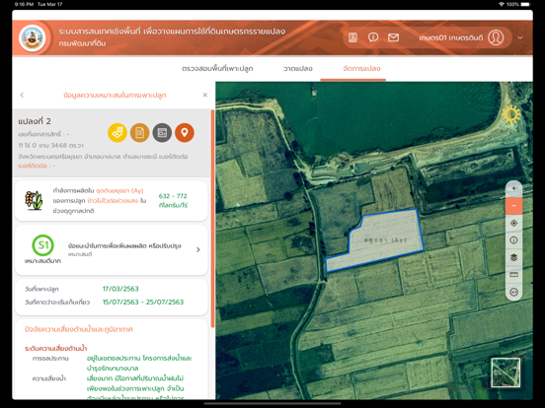Click the orange document icon button
The height and width of the screenshot is (408, 545).
click(x=140, y=132)
